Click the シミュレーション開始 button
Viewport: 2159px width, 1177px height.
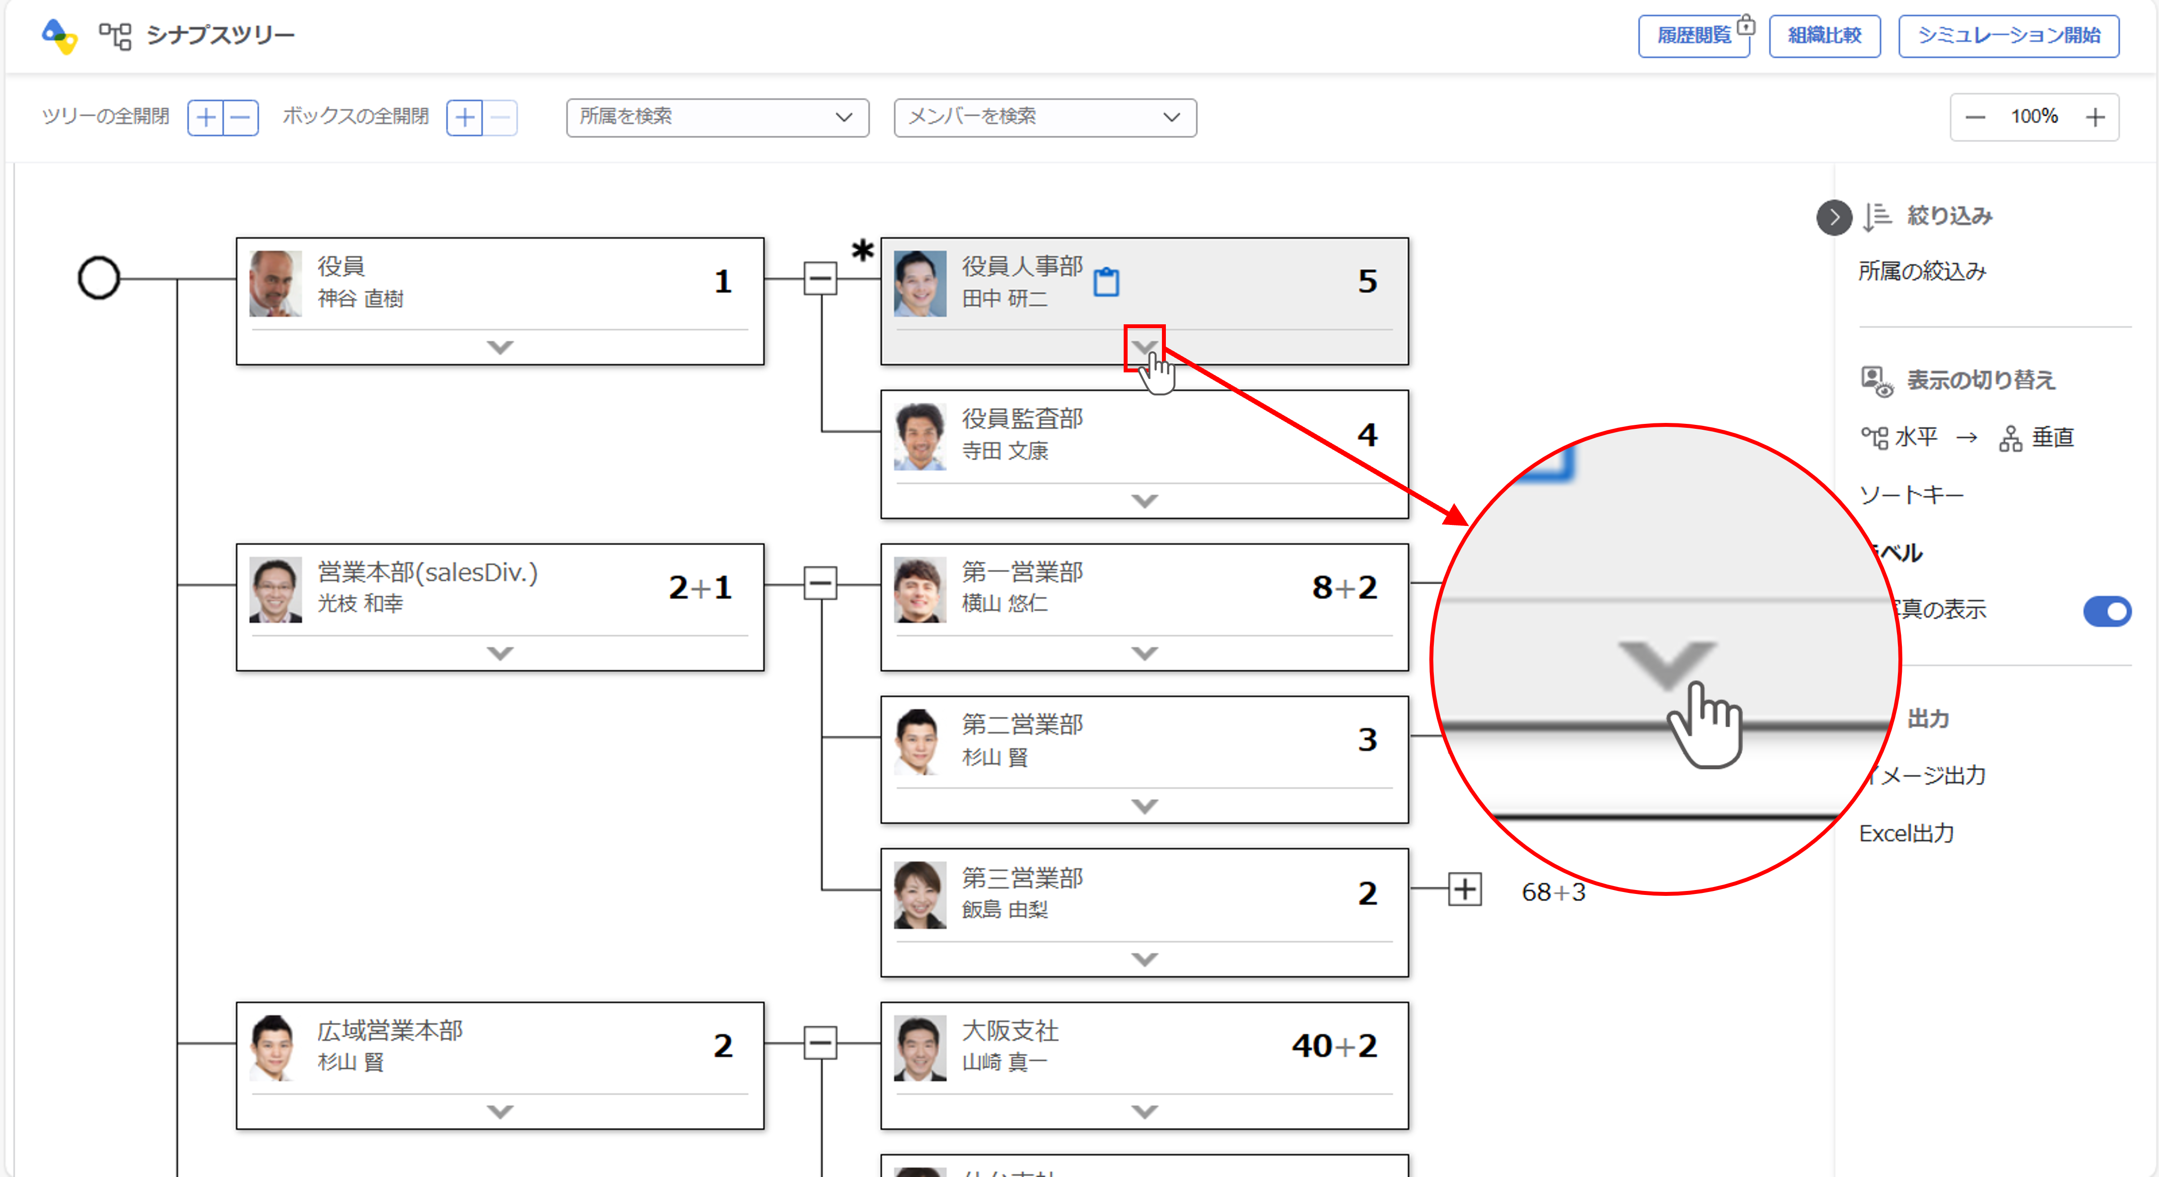(x=2008, y=36)
